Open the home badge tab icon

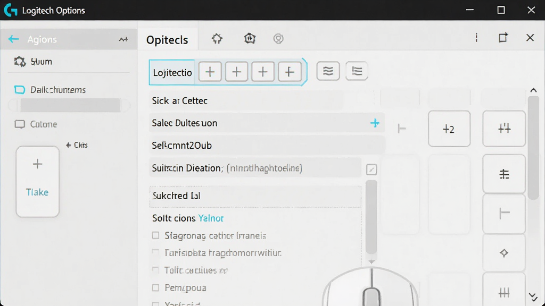point(250,38)
